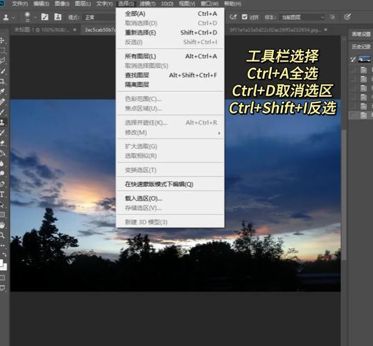Select the Clone Stamp tool in the toolbox
Image resolution: width=373 pixels, height=346 pixels.
coord(2,122)
